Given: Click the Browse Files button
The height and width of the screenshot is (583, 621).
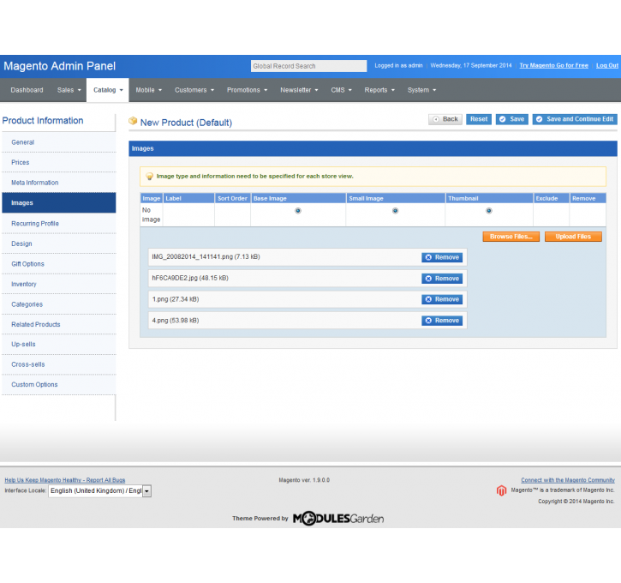Looking at the screenshot, I should (x=511, y=237).
